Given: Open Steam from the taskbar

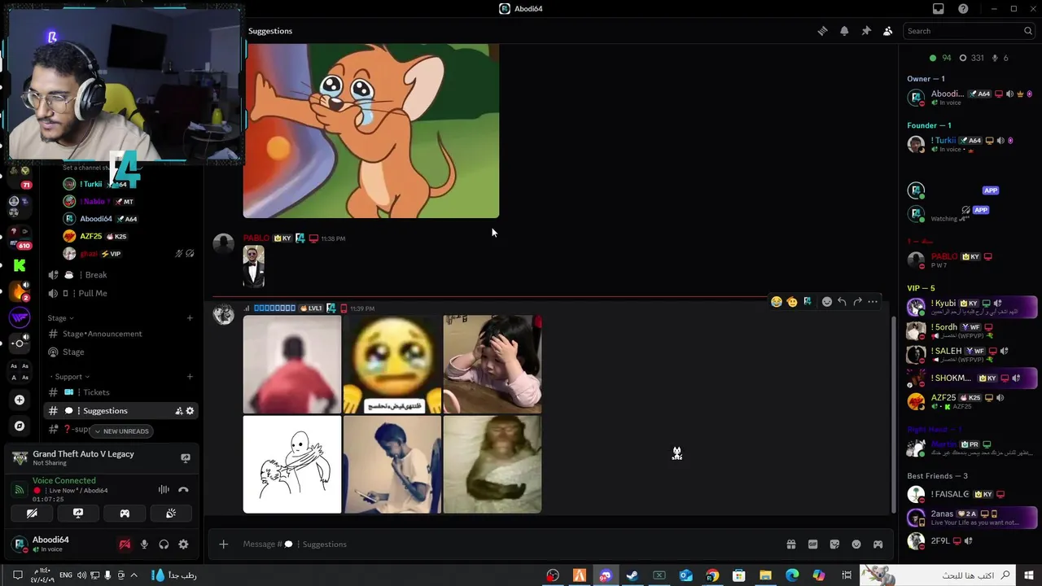Looking at the screenshot, I should point(632,575).
